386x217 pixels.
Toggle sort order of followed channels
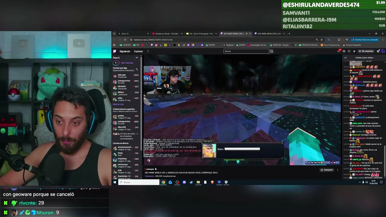click(x=137, y=69)
